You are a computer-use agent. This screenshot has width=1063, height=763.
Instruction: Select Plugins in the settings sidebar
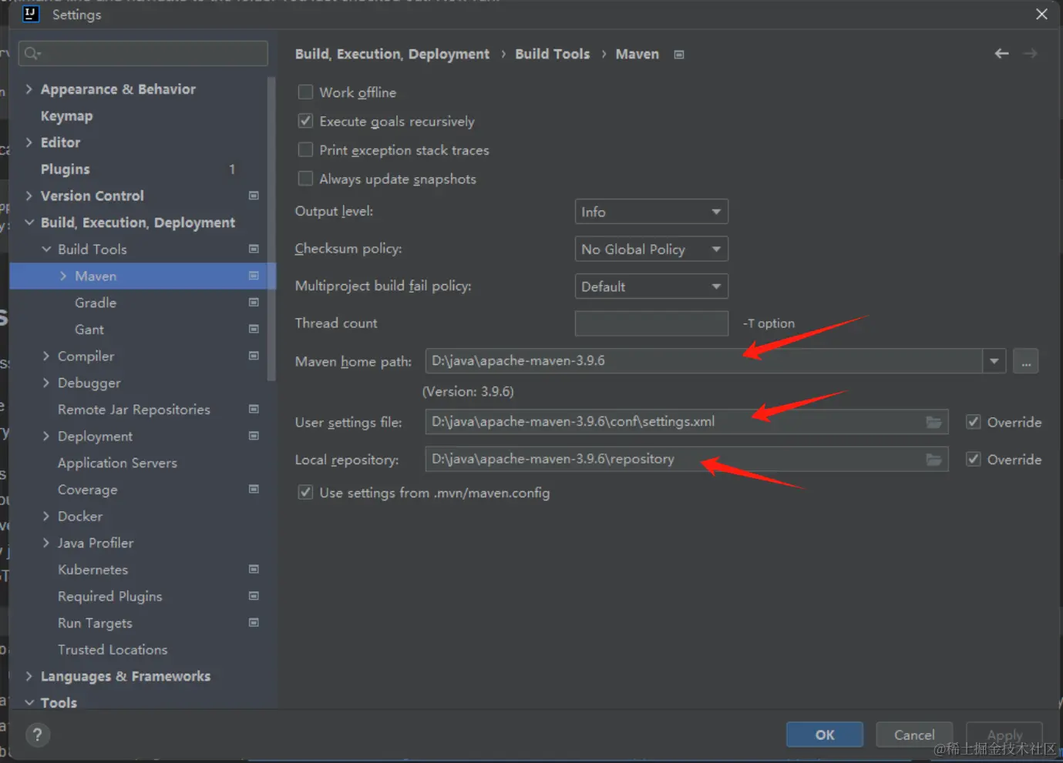[66, 169]
